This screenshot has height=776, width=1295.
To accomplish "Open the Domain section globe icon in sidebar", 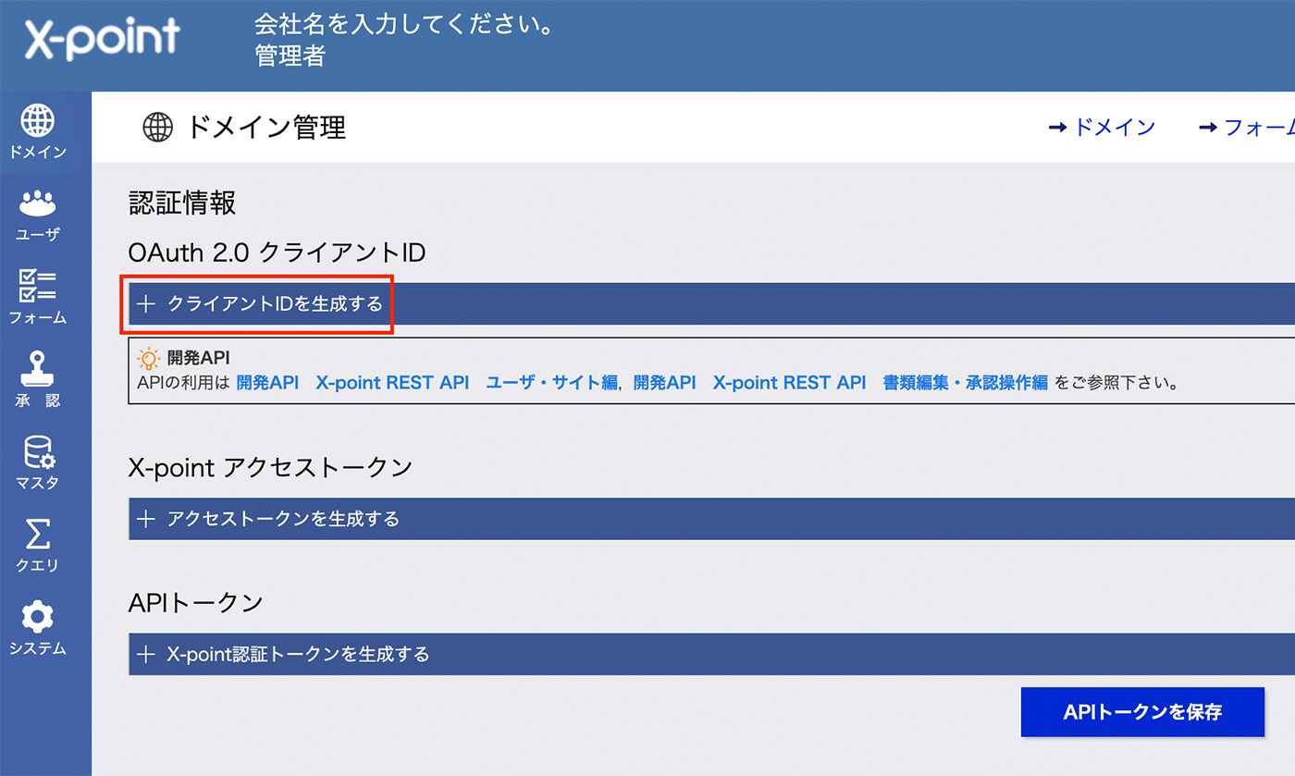I will tap(38, 121).
